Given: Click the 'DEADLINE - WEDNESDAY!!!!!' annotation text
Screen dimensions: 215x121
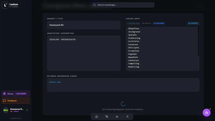Looking at the screenshot, I should pyautogui.click(x=62, y=40).
